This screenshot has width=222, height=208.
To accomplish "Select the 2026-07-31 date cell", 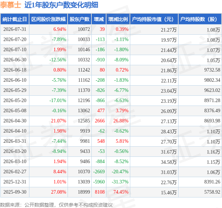I will click(x=15, y=29).
